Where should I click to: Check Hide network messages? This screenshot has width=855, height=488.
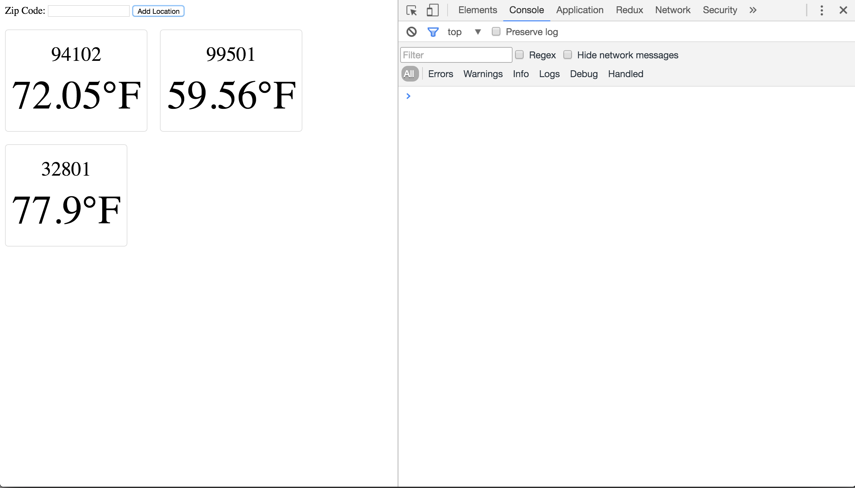coord(567,55)
